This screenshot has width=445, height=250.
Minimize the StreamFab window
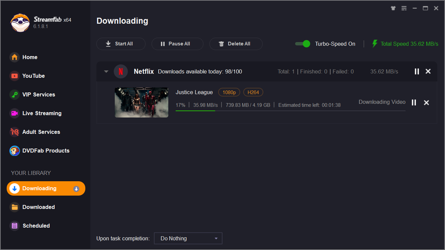click(x=415, y=8)
